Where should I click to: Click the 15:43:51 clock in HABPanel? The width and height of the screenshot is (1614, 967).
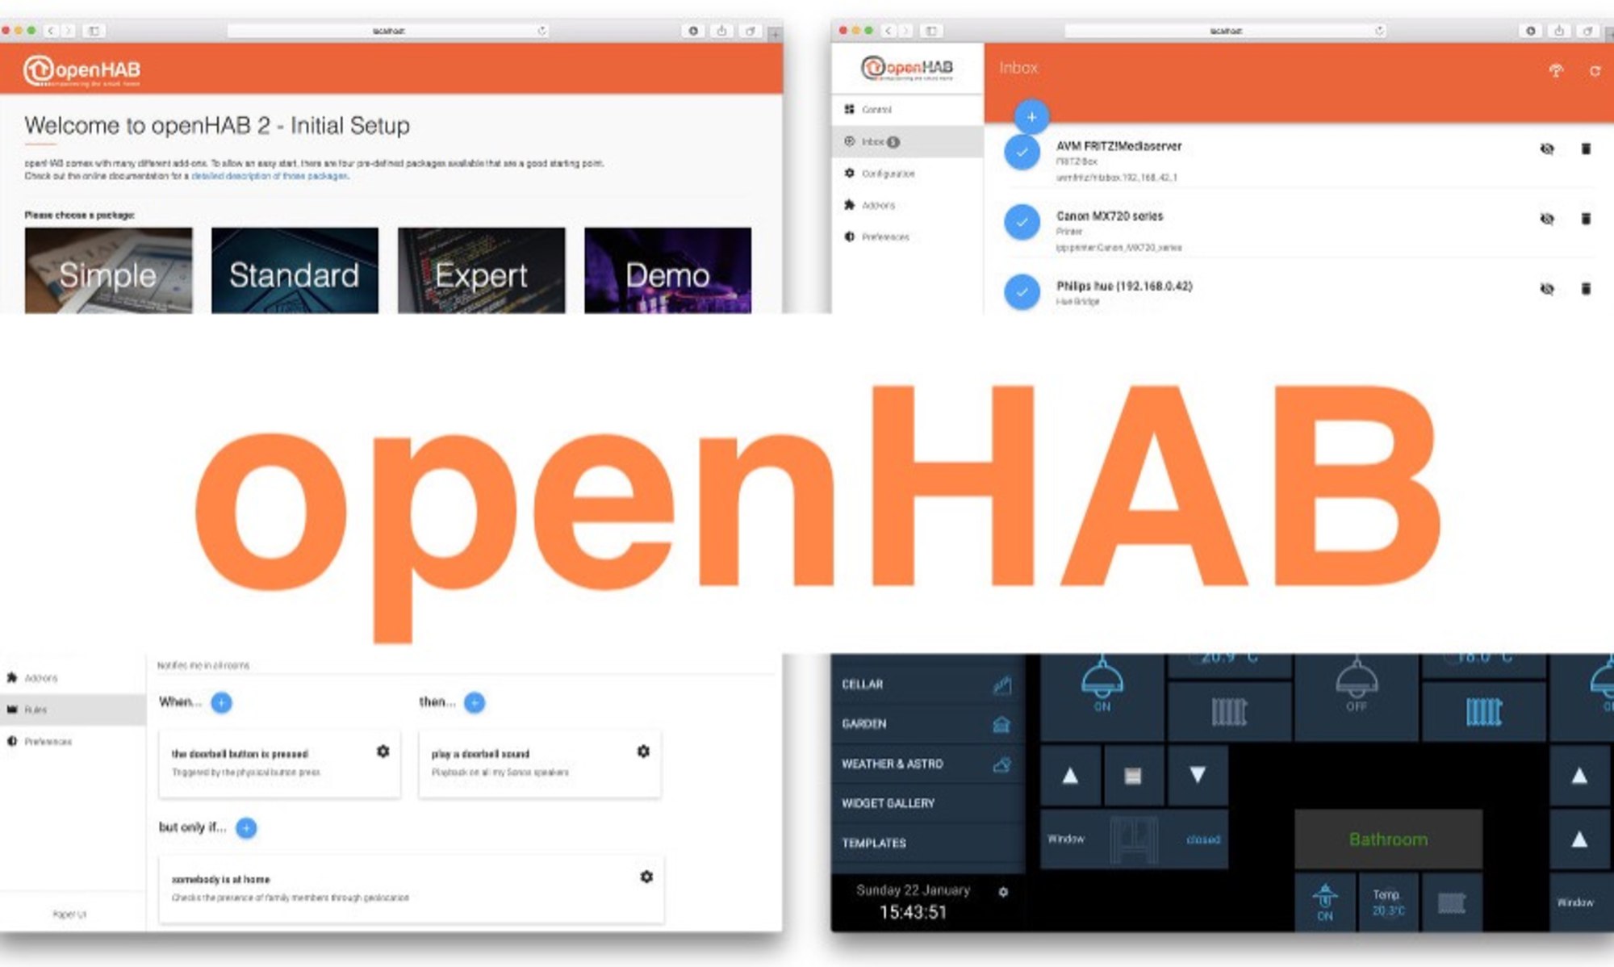pyautogui.click(x=913, y=912)
